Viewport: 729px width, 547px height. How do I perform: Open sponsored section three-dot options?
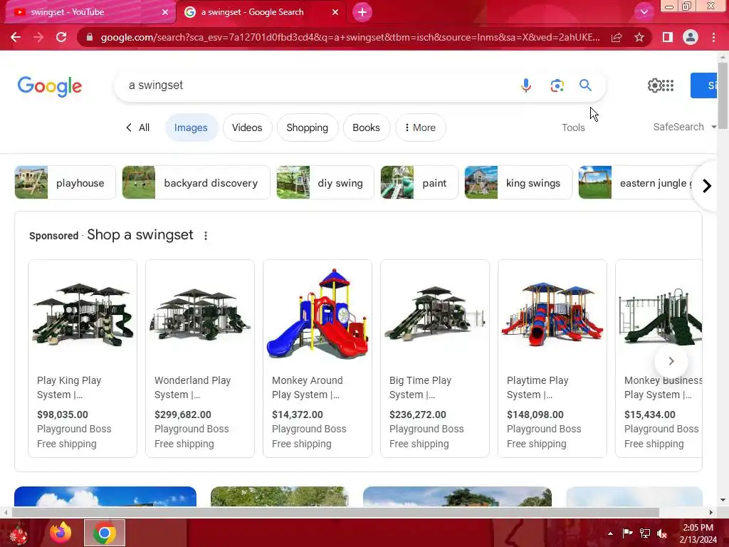coord(206,236)
